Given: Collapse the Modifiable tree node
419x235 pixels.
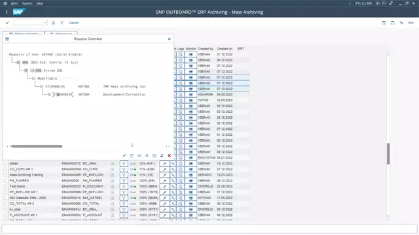Looking at the screenshot, I should [x=33, y=78].
